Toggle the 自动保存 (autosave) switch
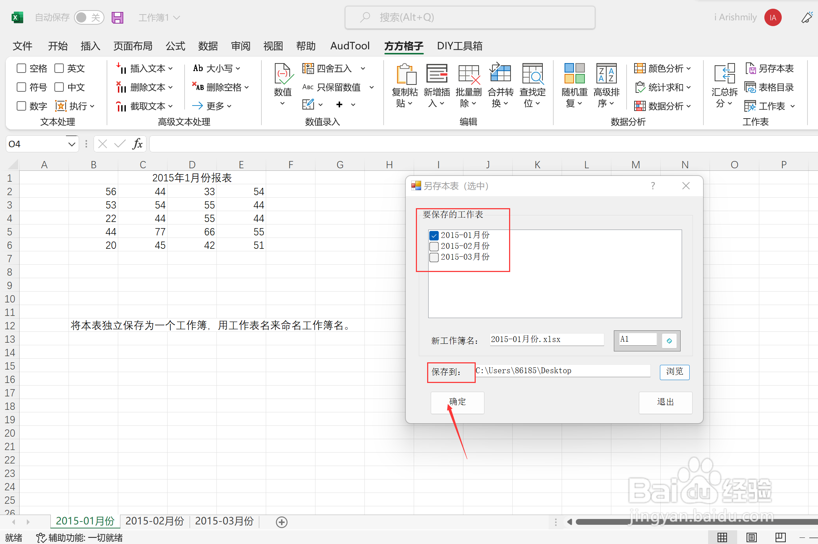 click(x=89, y=17)
